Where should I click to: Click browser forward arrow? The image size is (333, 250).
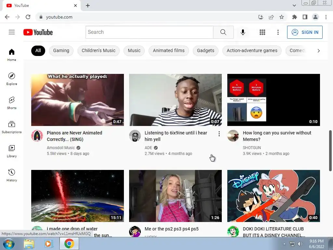(18, 17)
